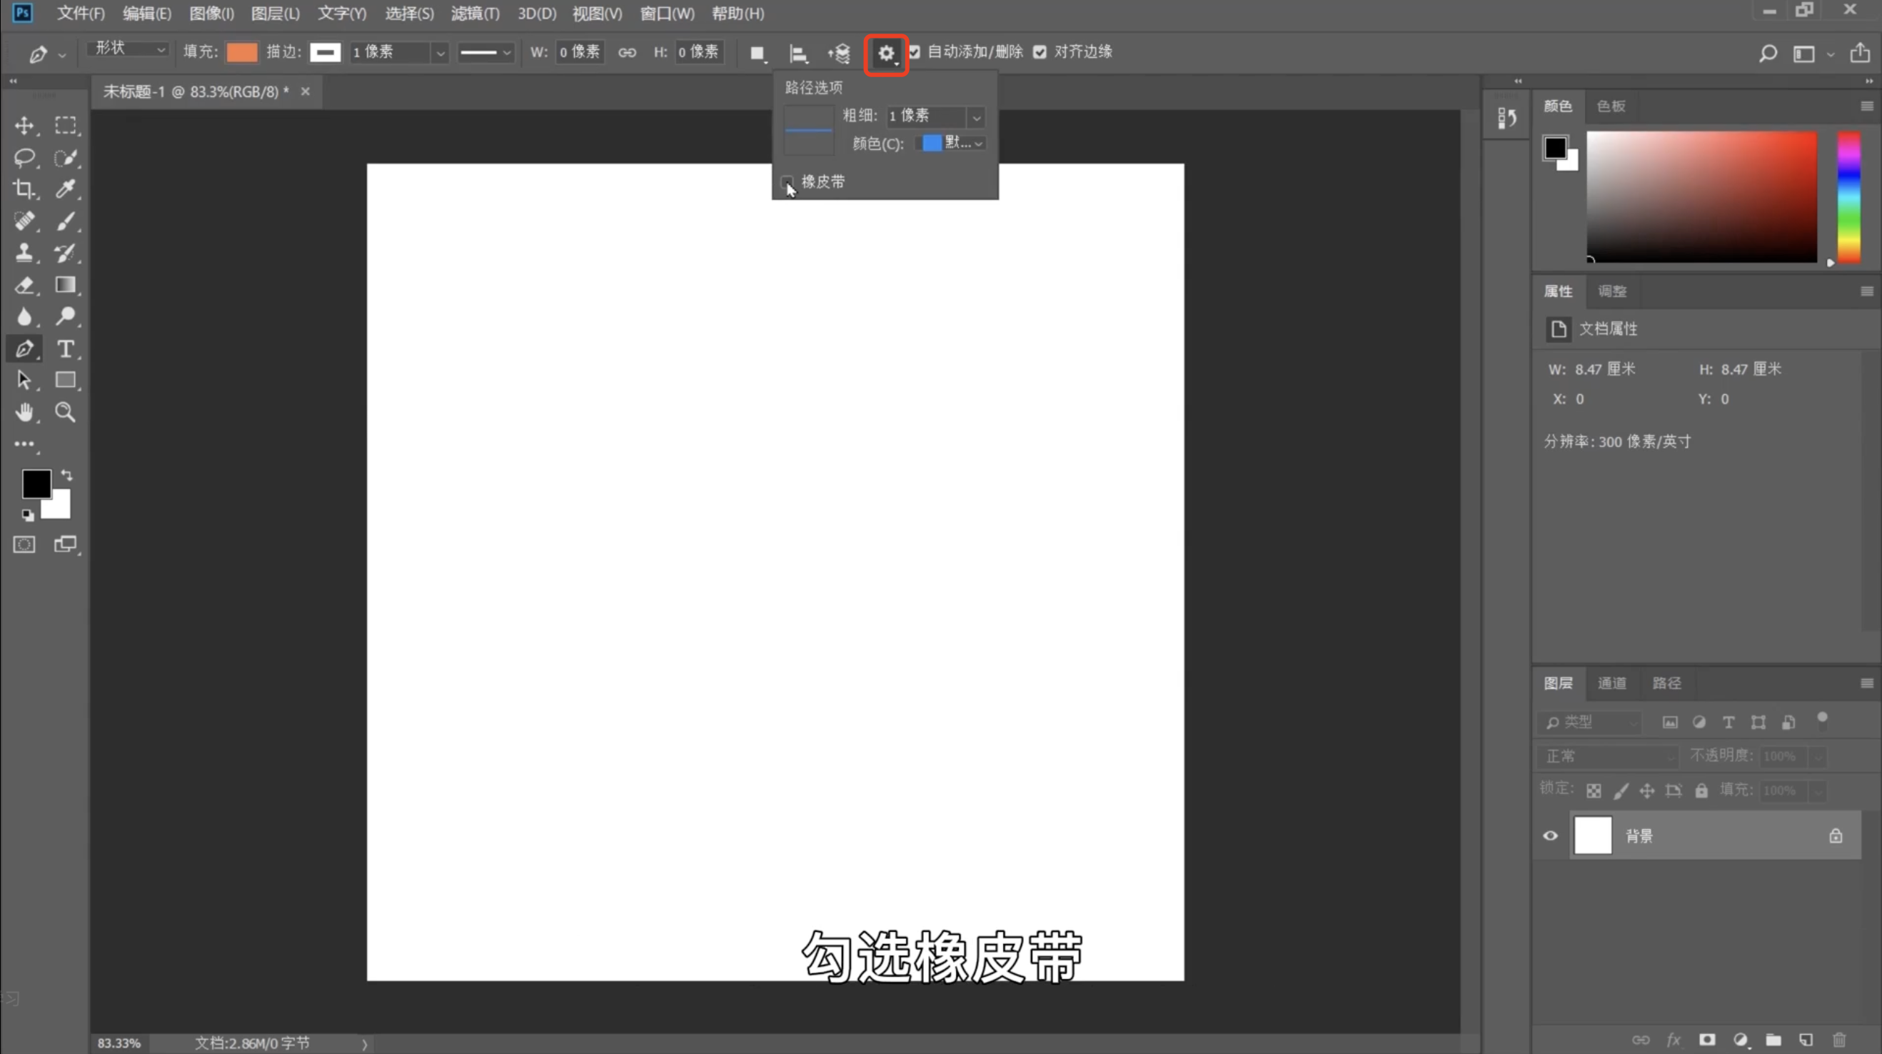
Task: Hide the 背景 layer via eye icon
Action: tap(1550, 835)
